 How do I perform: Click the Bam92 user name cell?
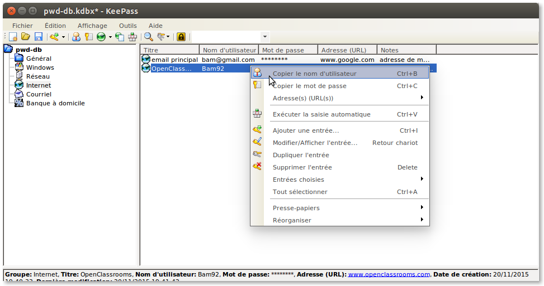tap(213, 69)
